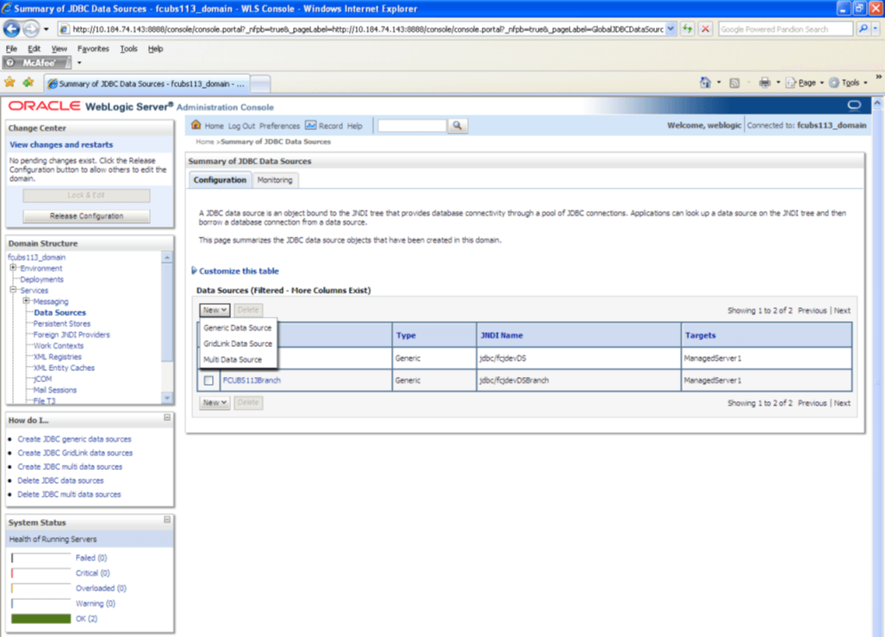Open the address bar history dropdown
This screenshot has width=885, height=637.
(x=670, y=28)
